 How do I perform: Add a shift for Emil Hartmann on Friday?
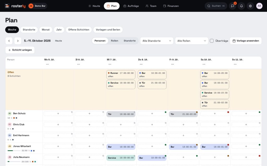183,135
